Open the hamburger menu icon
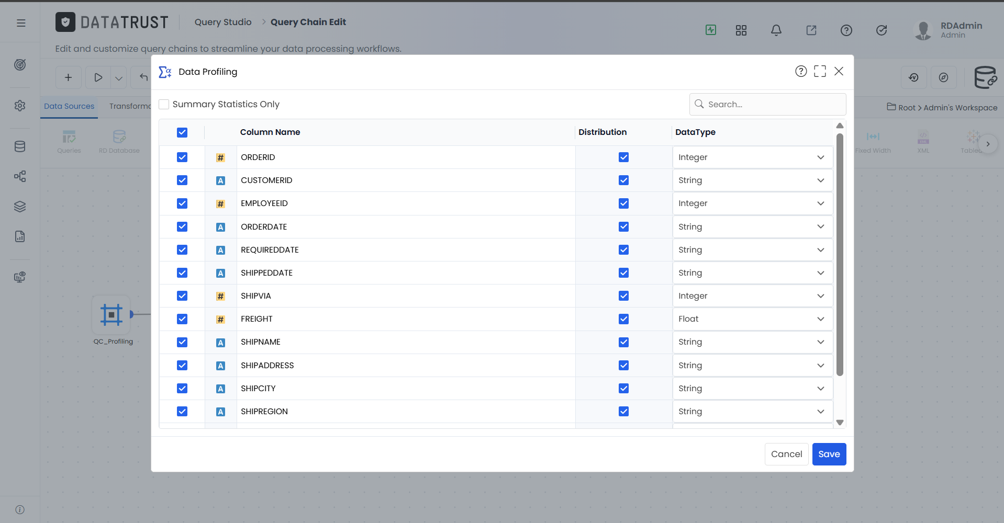 21,23
